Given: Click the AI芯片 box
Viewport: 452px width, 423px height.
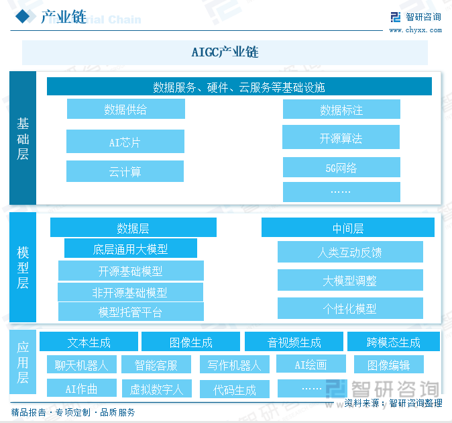Looking at the screenshot, I should coord(125,142).
